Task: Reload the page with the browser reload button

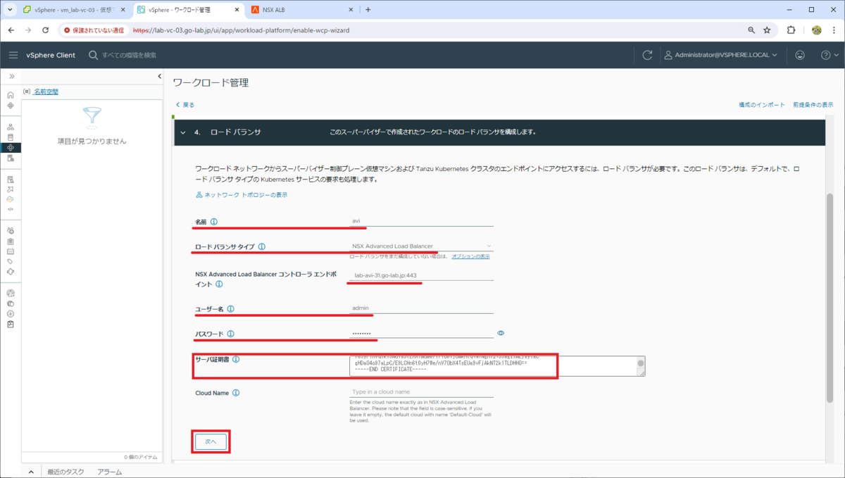Action: click(46, 30)
